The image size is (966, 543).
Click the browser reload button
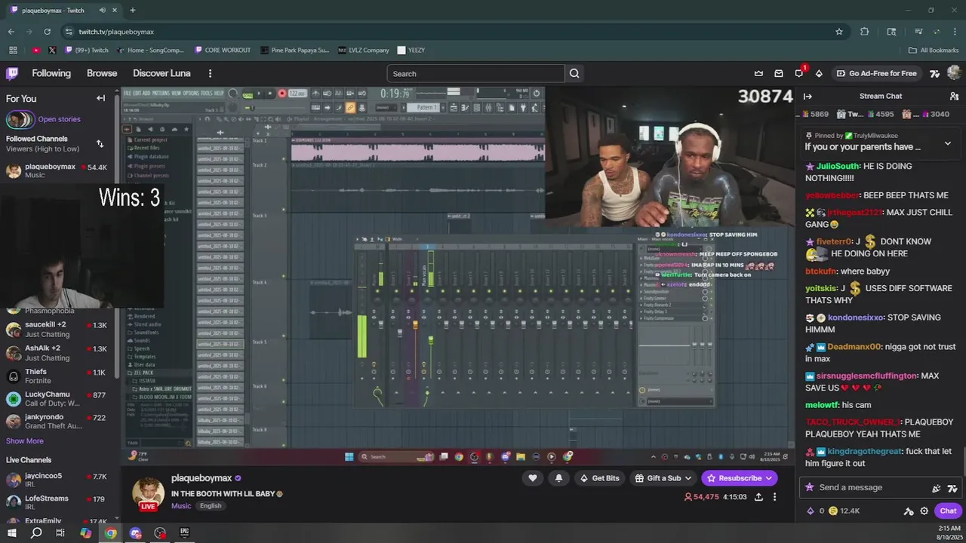(47, 32)
